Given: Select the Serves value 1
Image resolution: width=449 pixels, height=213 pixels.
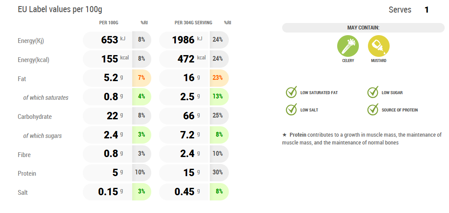Looking at the screenshot, I should 426,10.
